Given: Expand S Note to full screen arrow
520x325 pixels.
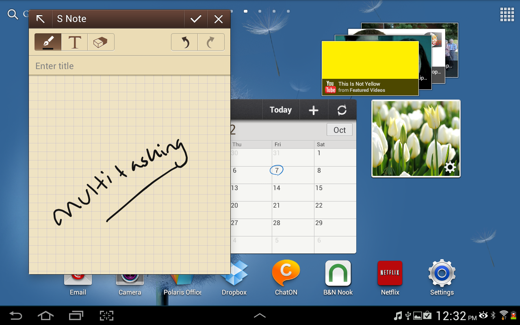Looking at the screenshot, I should pos(40,19).
